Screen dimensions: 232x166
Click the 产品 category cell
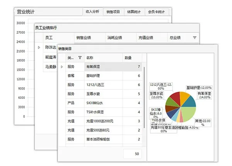click(x=75, y=103)
